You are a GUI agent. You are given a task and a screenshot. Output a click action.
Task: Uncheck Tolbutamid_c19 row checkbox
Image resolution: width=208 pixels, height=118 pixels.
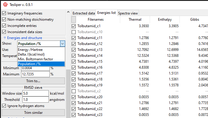pos(73,85)
